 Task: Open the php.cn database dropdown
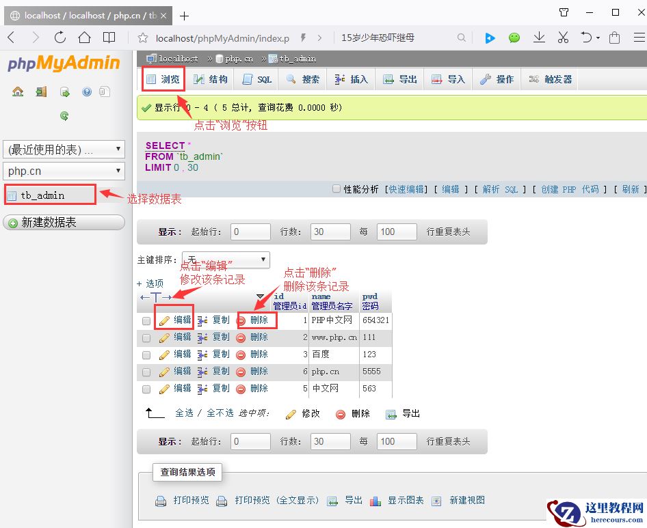[64, 171]
